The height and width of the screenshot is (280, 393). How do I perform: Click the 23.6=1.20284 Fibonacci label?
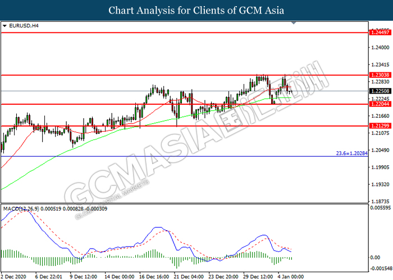click(351, 153)
